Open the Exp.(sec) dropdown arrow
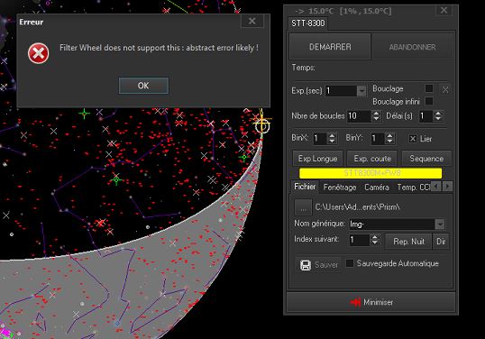The image size is (485, 339). pyautogui.click(x=361, y=91)
